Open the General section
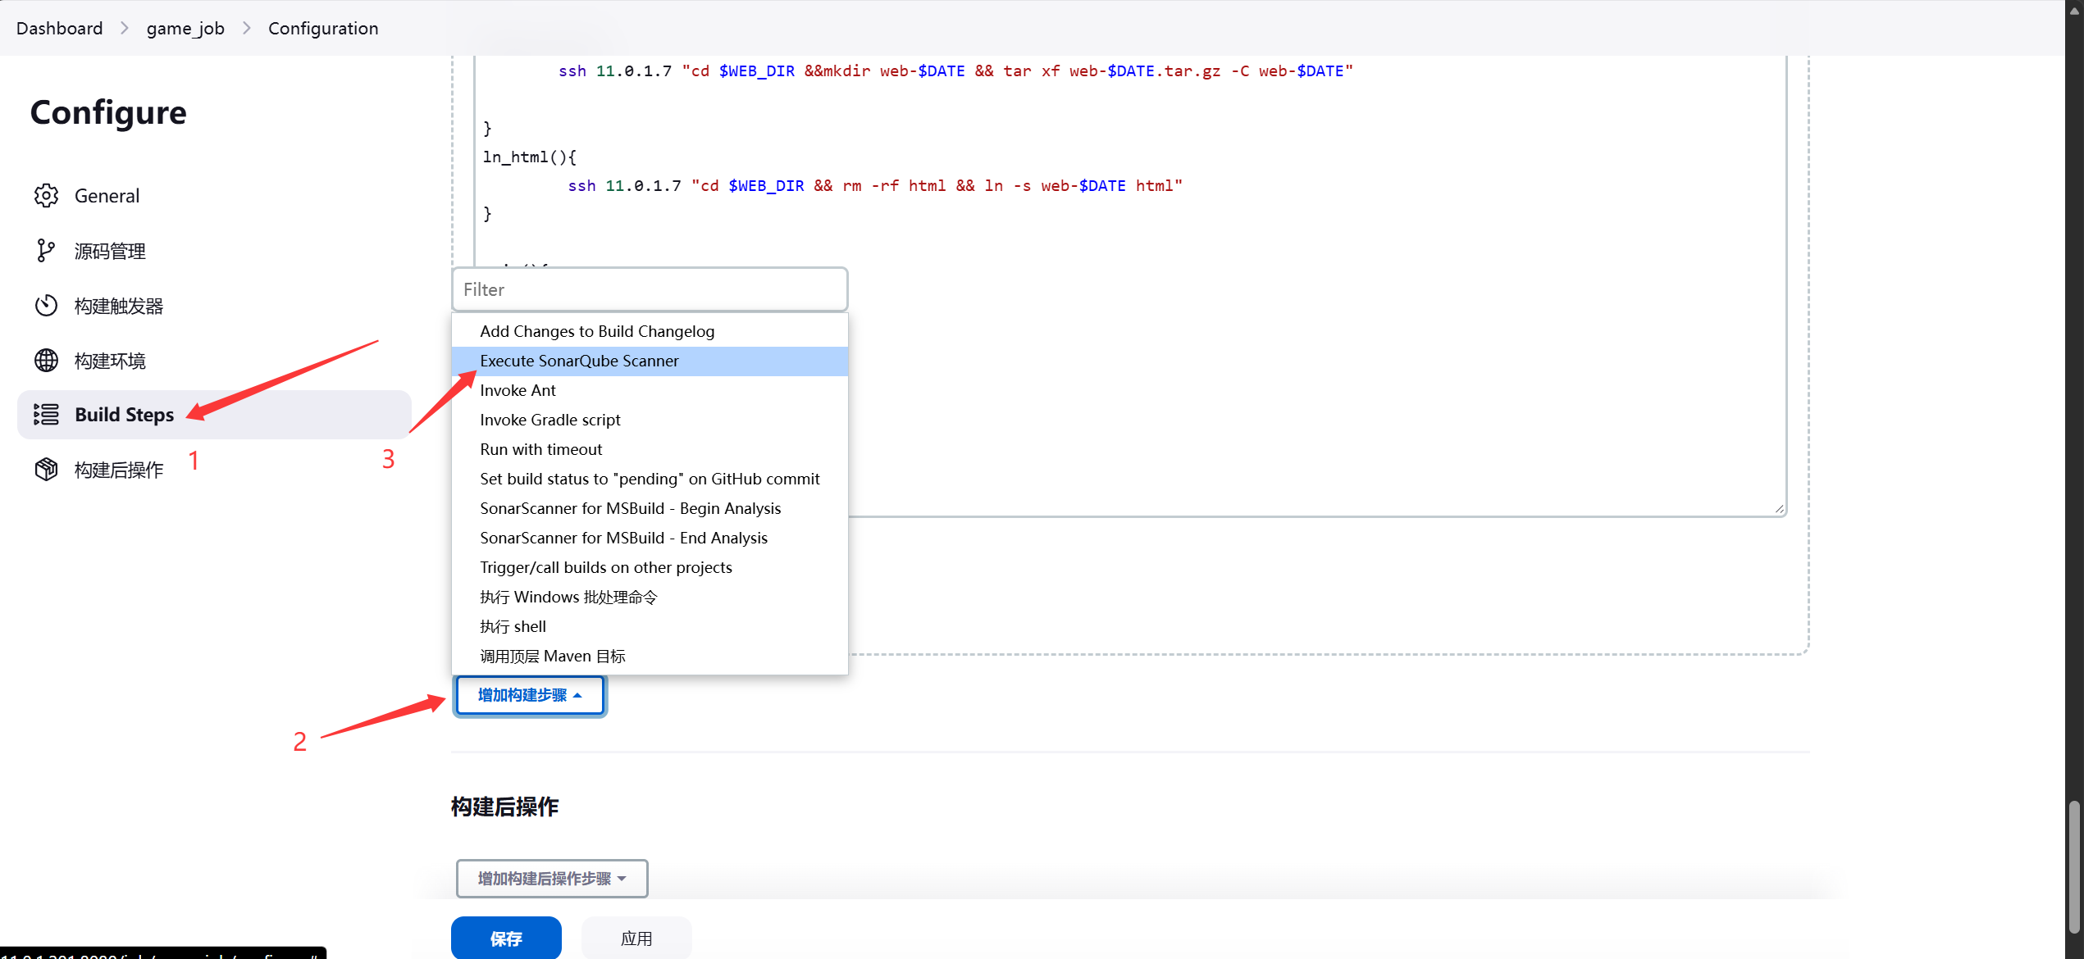 click(107, 196)
